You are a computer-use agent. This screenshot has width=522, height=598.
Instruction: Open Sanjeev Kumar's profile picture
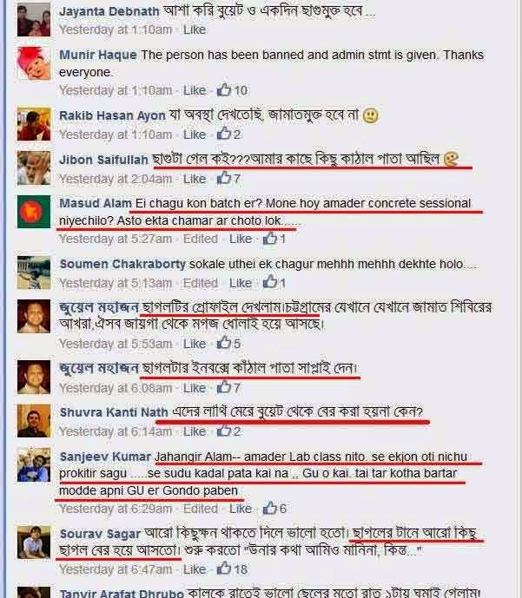(x=34, y=464)
